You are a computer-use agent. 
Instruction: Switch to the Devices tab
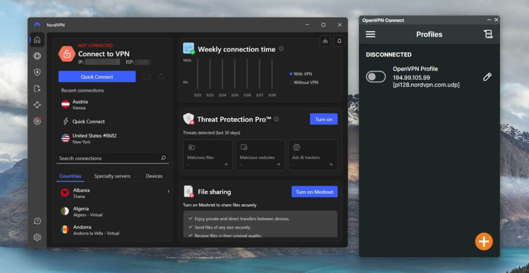[x=154, y=176]
